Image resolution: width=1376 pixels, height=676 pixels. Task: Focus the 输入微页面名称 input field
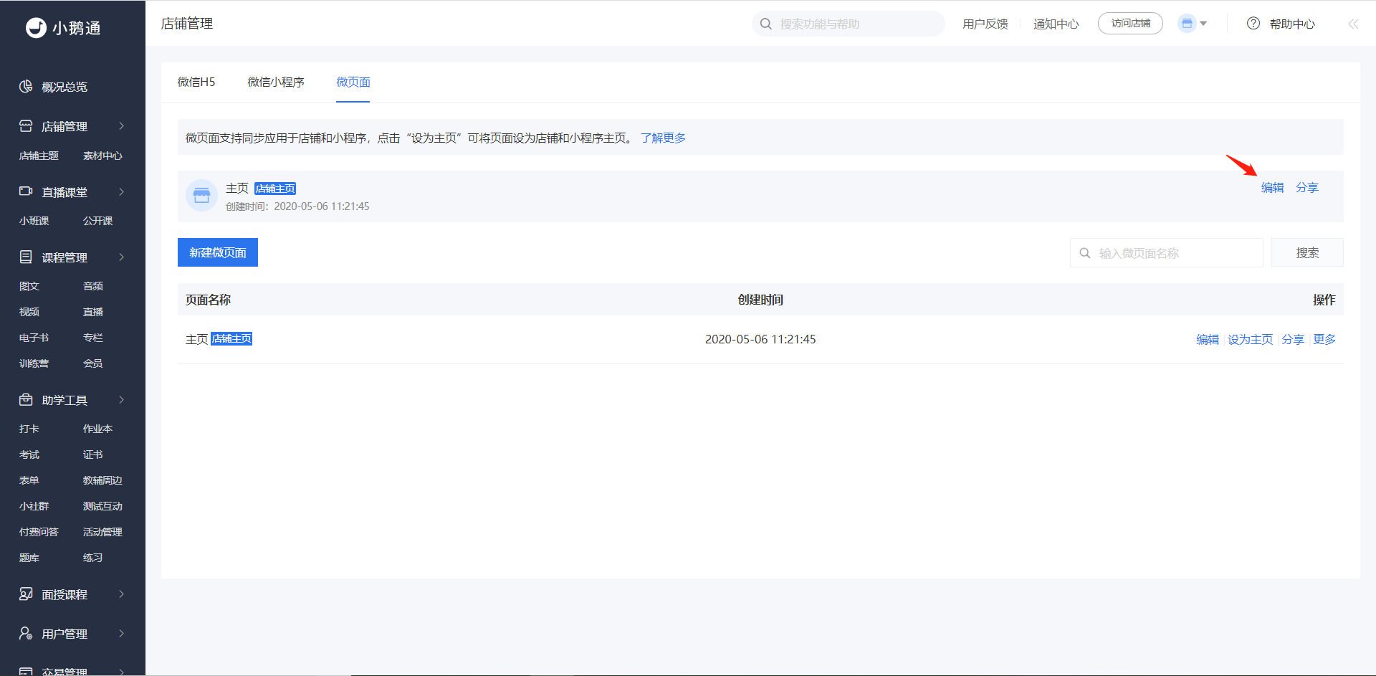pos(1167,252)
